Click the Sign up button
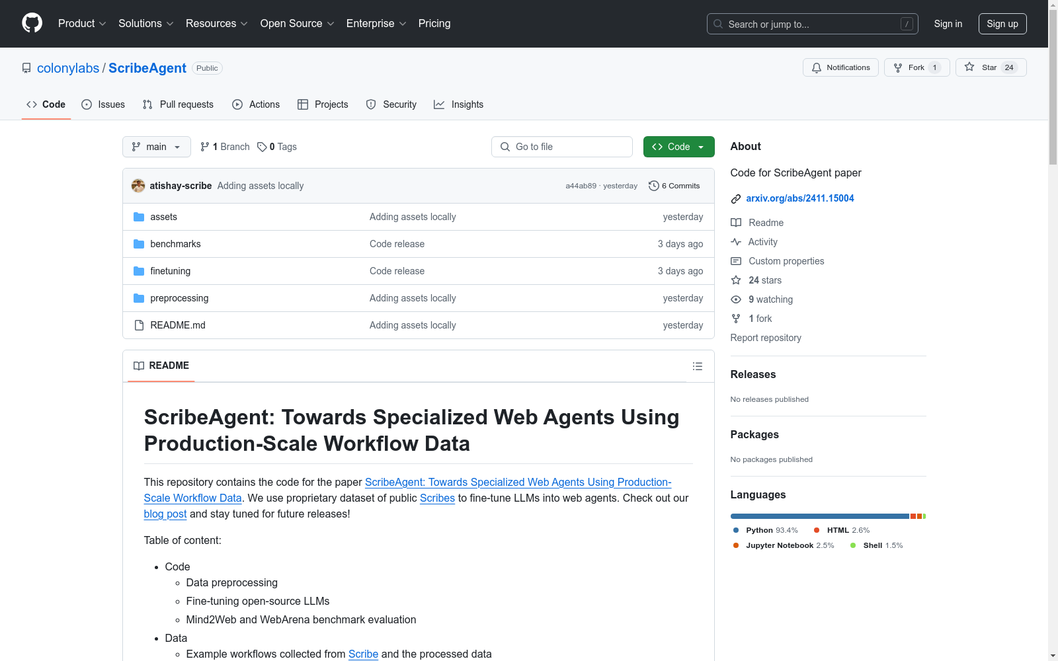Viewport: 1058px width, 661px height. pyautogui.click(x=1002, y=24)
